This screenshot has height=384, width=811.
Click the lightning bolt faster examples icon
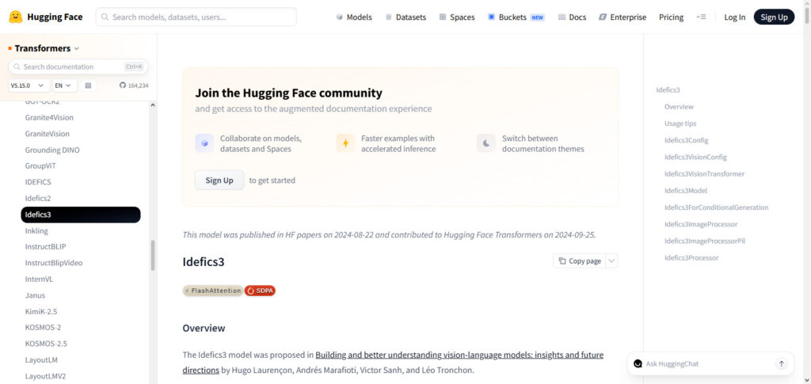(345, 143)
